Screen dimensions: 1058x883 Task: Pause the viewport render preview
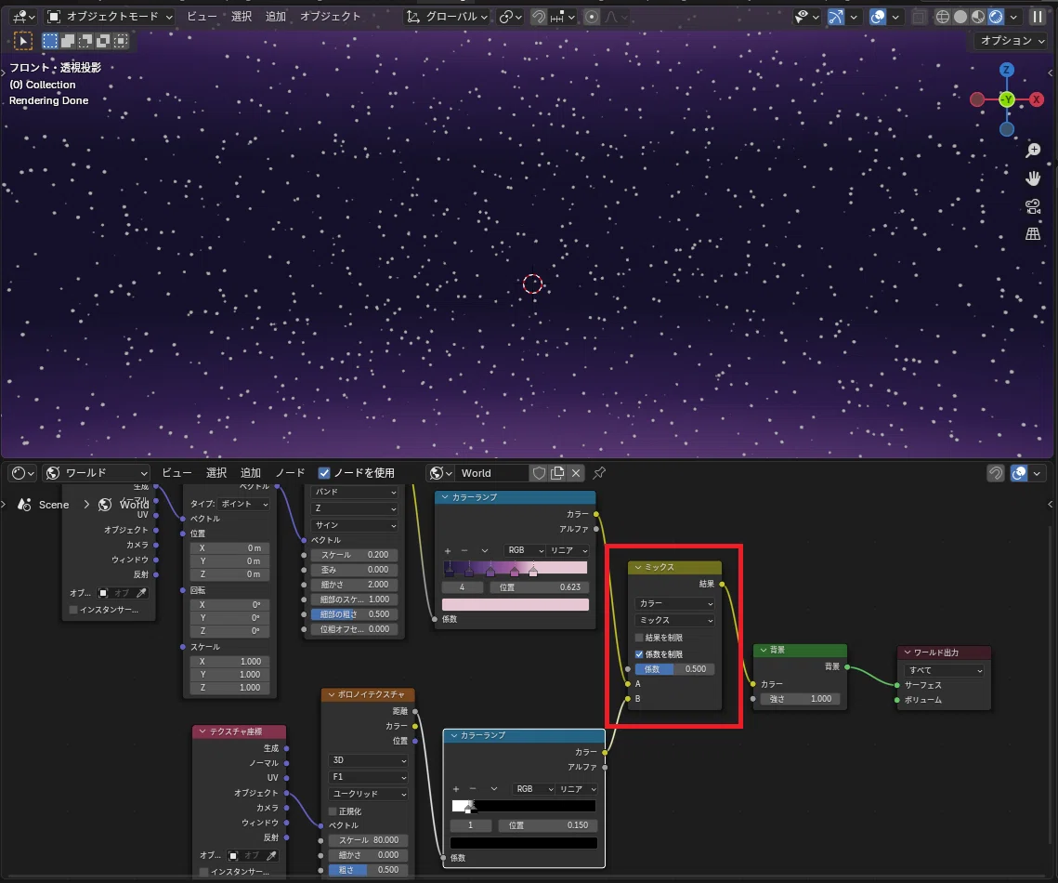(1038, 16)
